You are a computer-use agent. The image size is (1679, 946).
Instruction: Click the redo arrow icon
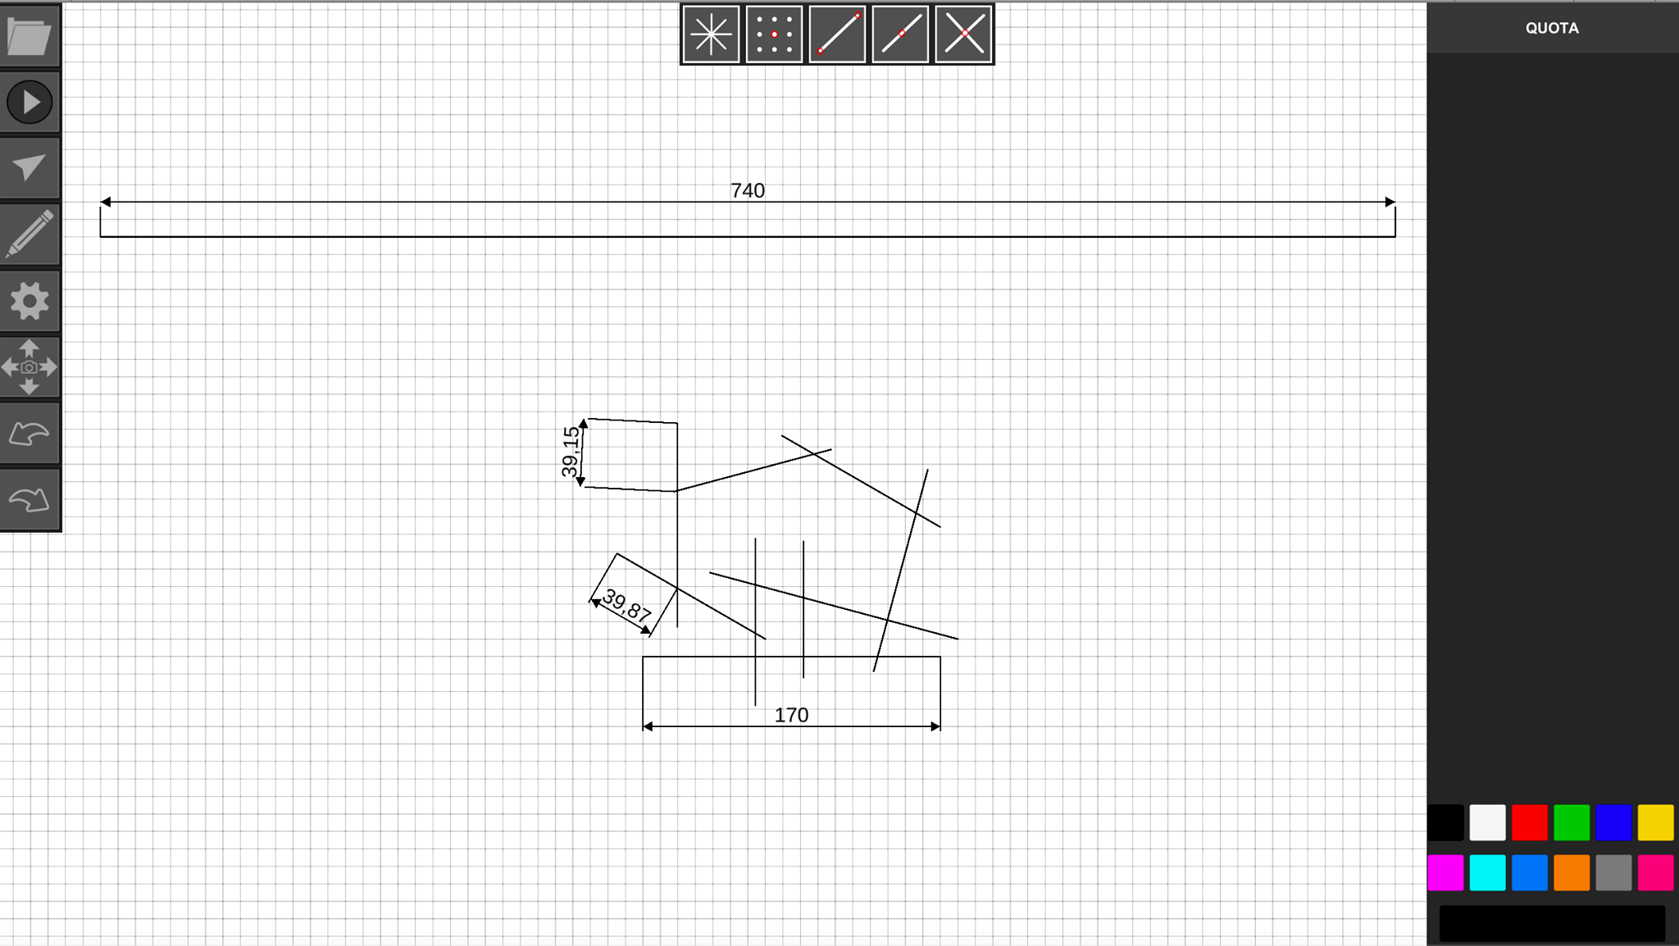[x=30, y=499]
